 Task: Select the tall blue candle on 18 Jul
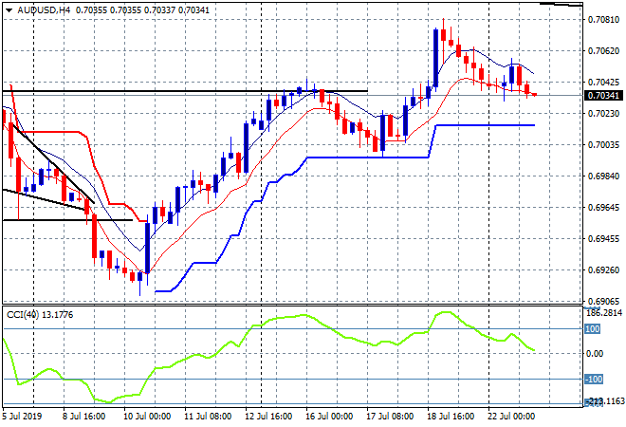435,58
